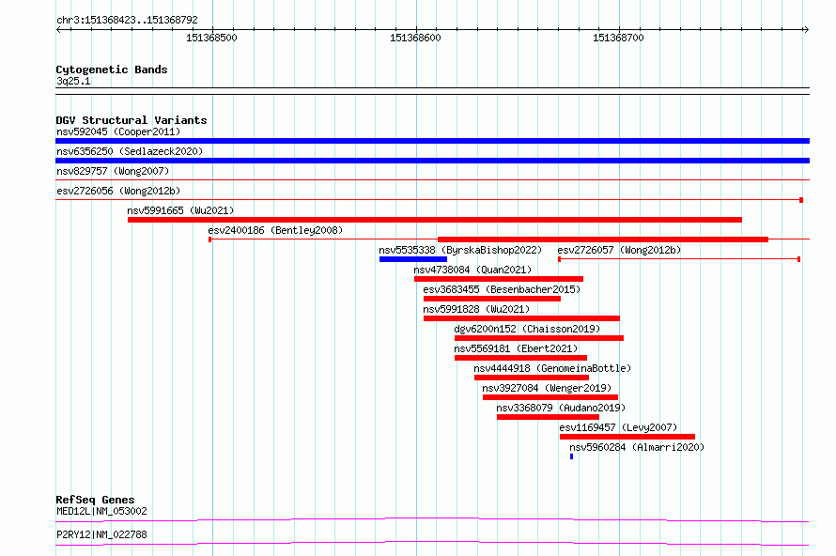836x556 pixels.
Task: Click dgv6200n152 (Chaisson2019) label
Action: pos(527,329)
